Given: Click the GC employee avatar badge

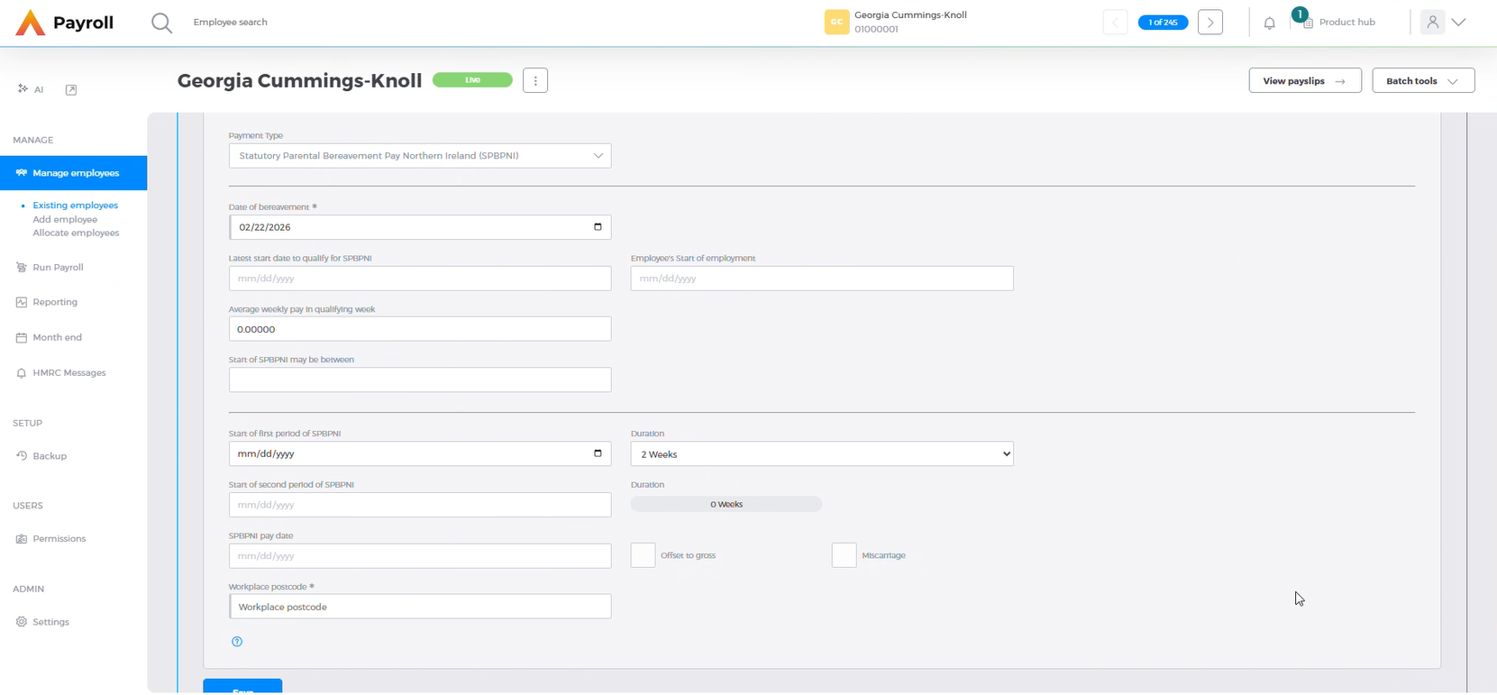Looking at the screenshot, I should [x=836, y=23].
